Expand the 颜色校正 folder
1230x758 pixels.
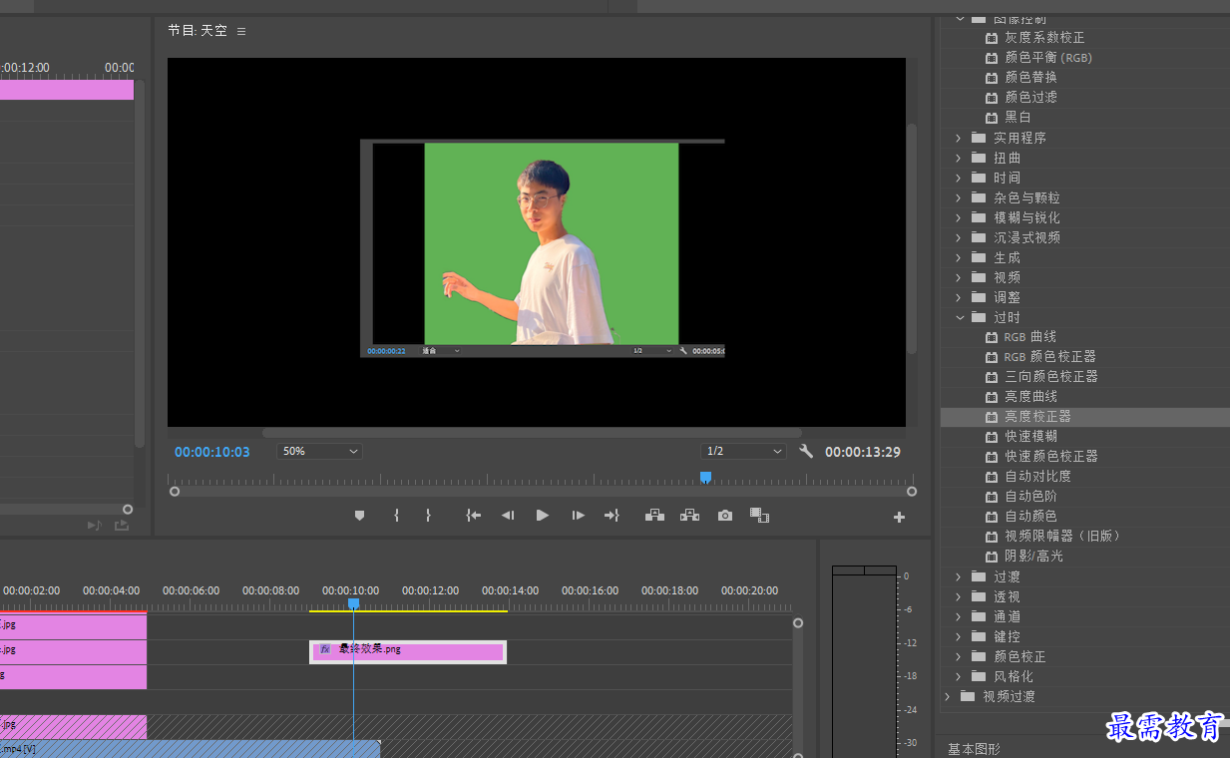pos(959,656)
